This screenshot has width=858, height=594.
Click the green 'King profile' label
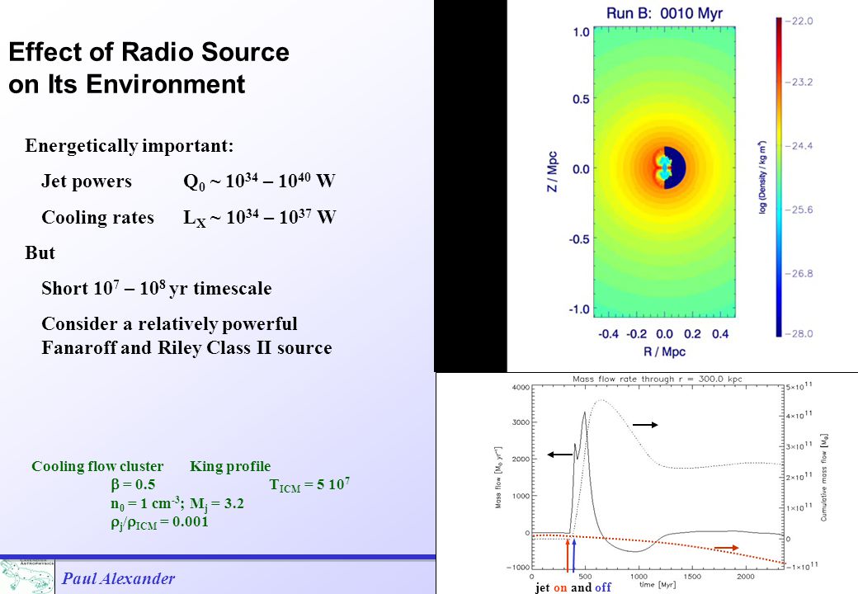[230, 466]
